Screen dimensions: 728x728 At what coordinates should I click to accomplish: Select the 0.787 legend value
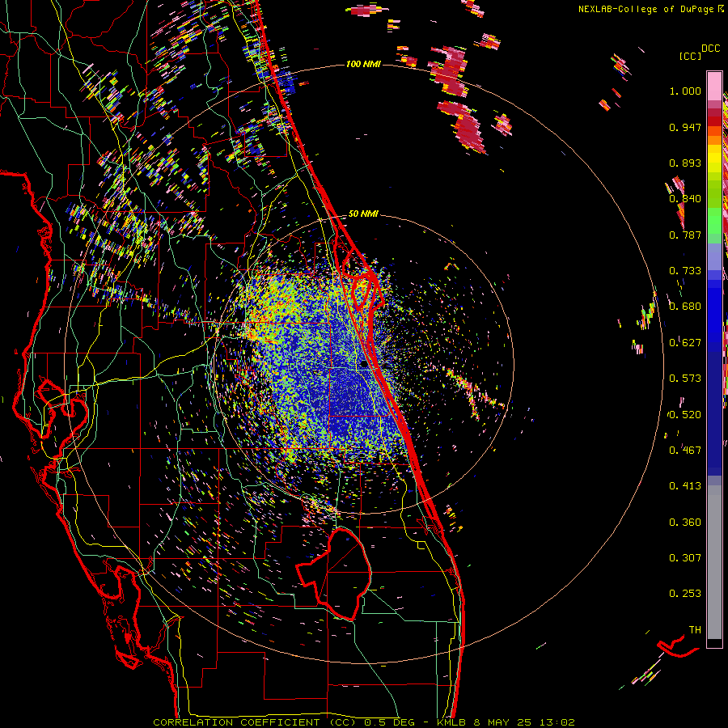[x=685, y=235]
